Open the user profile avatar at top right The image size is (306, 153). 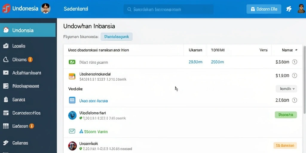(x=301, y=9)
